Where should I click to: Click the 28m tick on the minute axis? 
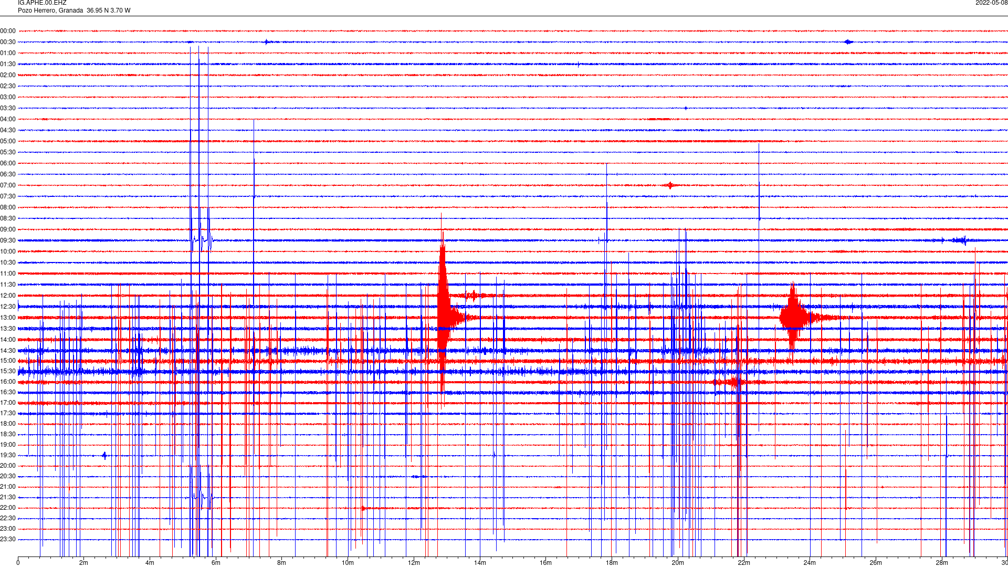coord(942,563)
